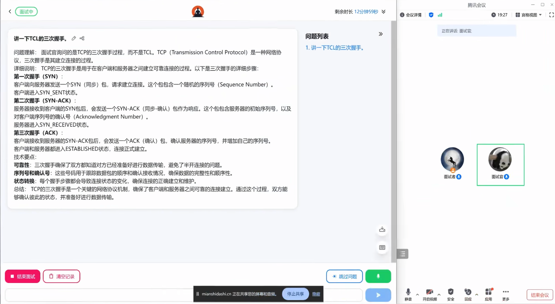Click the keyboard icon below the download icon
This screenshot has height=304, width=555.
[382, 247]
